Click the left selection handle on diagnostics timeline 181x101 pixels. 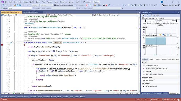(x=145, y=21)
